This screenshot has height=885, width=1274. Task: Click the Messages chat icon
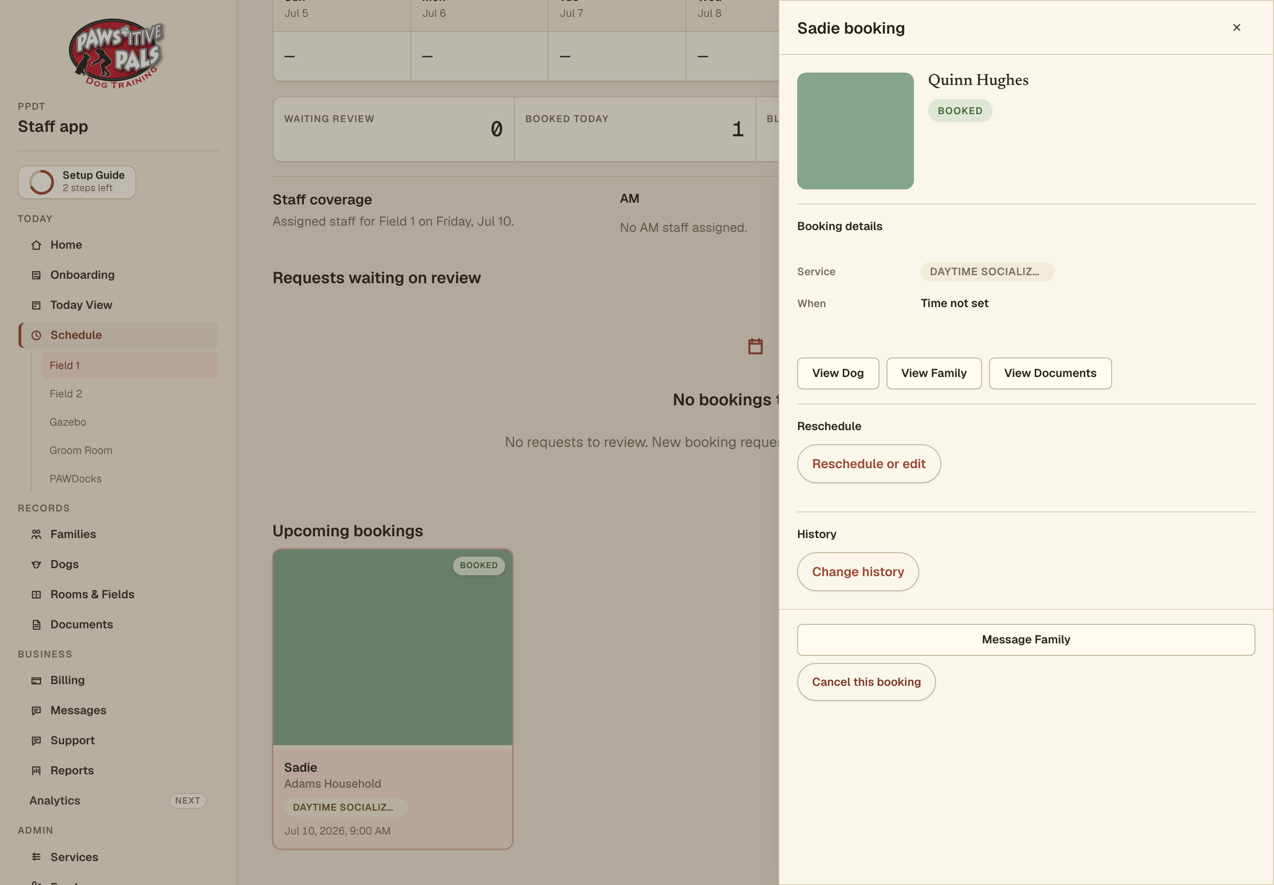point(36,710)
